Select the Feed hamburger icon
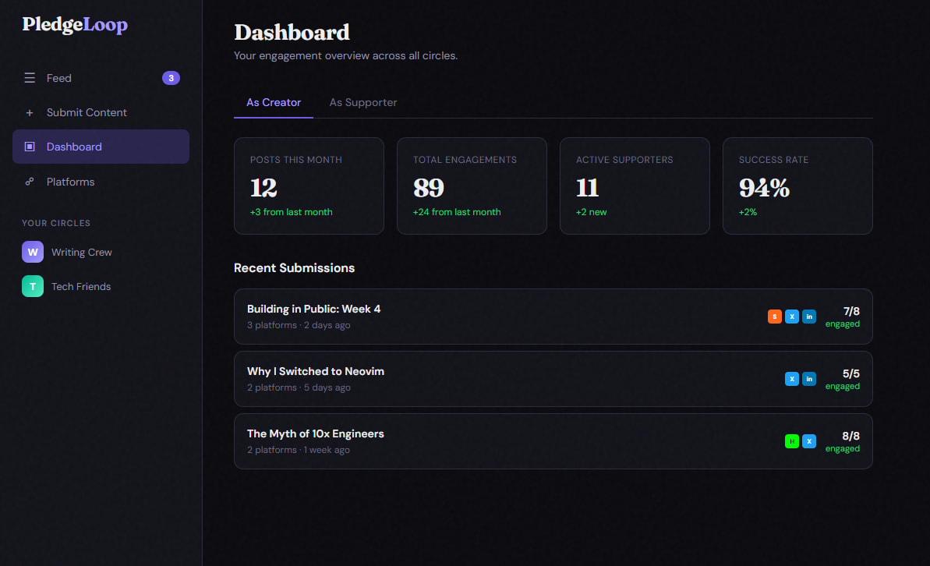Image resolution: width=930 pixels, height=566 pixels. point(30,77)
